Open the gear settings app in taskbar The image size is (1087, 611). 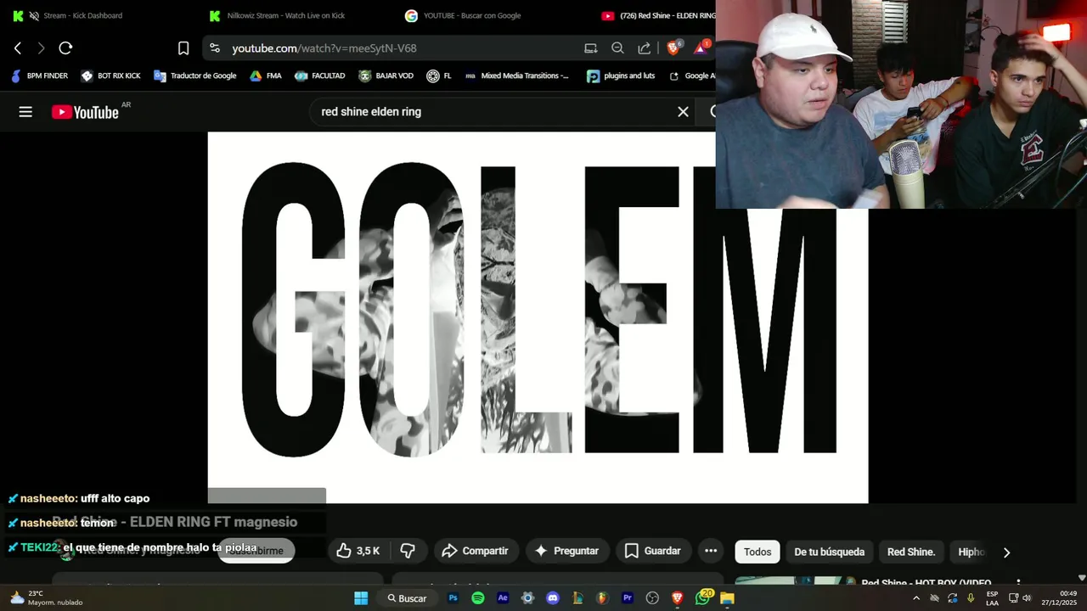point(527,598)
